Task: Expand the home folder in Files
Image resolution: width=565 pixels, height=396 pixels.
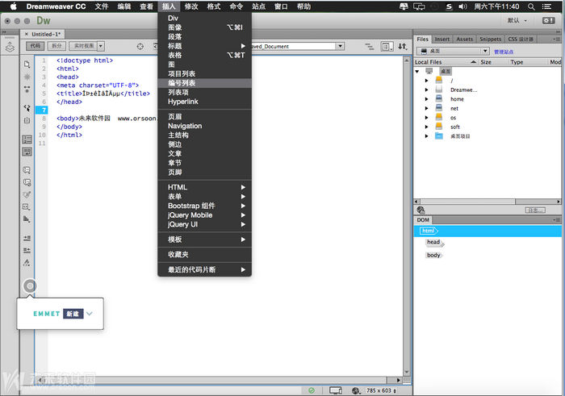Action: pos(427,99)
